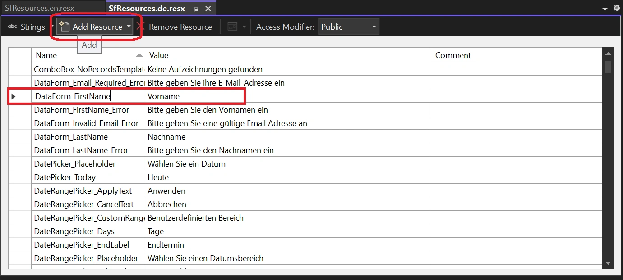
Task: Select the Heute value cell
Action: 288,177
